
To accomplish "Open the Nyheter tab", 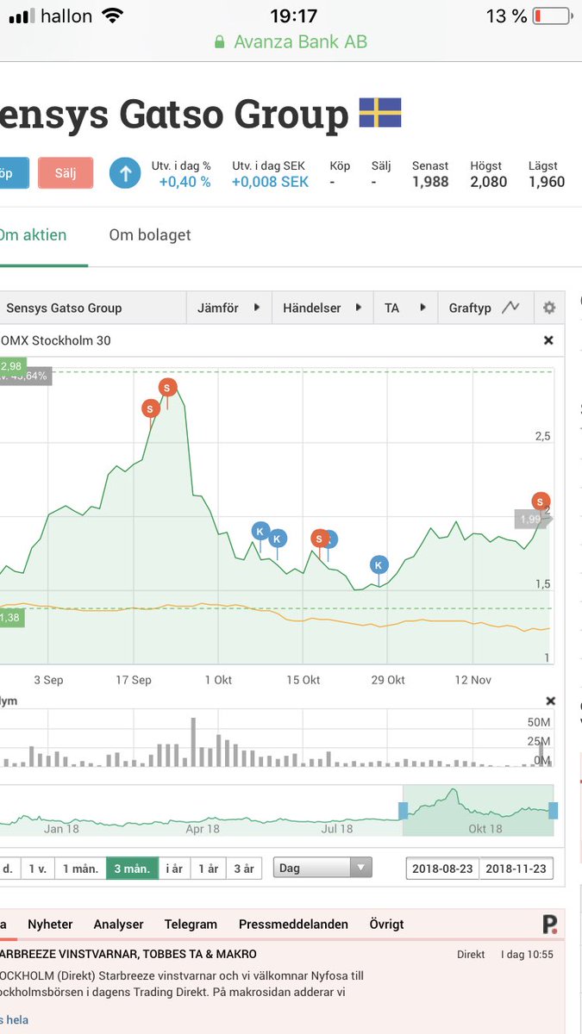I will (x=50, y=924).
